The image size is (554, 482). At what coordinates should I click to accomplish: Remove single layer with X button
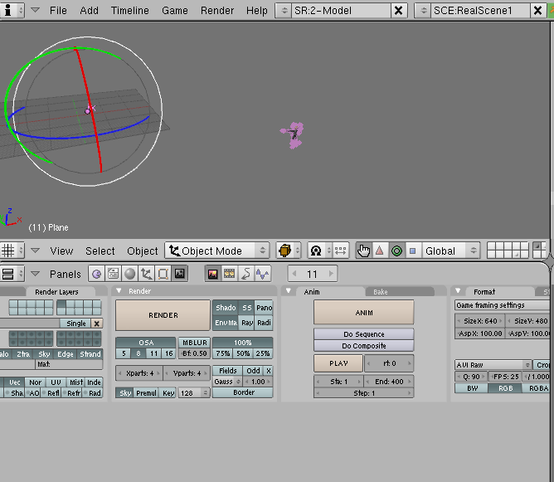pyautogui.click(x=96, y=324)
